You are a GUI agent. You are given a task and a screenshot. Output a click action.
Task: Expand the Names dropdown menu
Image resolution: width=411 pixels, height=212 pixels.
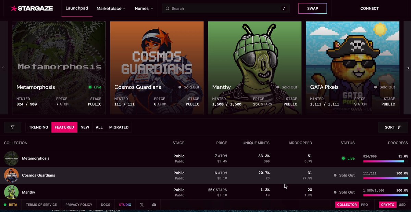pyautogui.click(x=144, y=9)
